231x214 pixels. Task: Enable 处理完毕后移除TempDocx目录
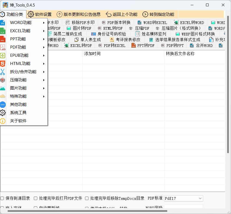(86, 198)
